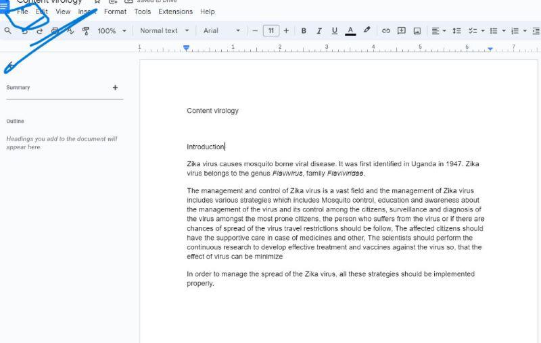
Task: Place cursor in the 'Introduction' line
Action: coord(206,147)
